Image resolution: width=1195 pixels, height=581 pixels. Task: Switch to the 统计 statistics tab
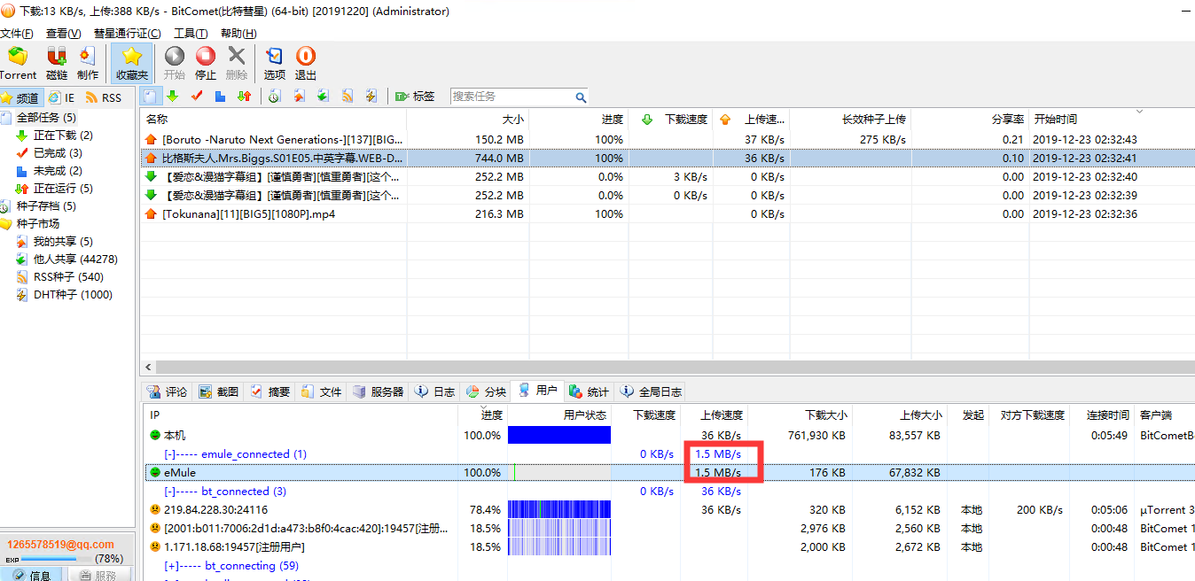(590, 391)
